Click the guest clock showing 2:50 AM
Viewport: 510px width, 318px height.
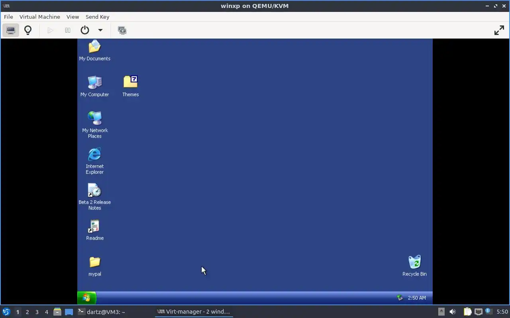(x=417, y=298)
